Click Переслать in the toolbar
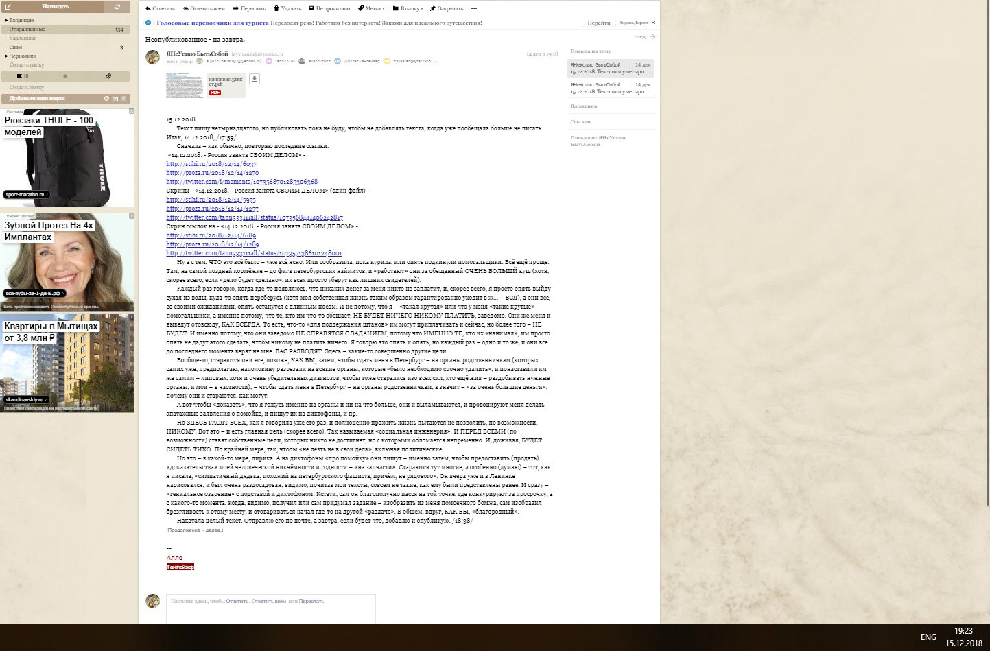This screenshot has width=990, height=651. pos(250,8)
